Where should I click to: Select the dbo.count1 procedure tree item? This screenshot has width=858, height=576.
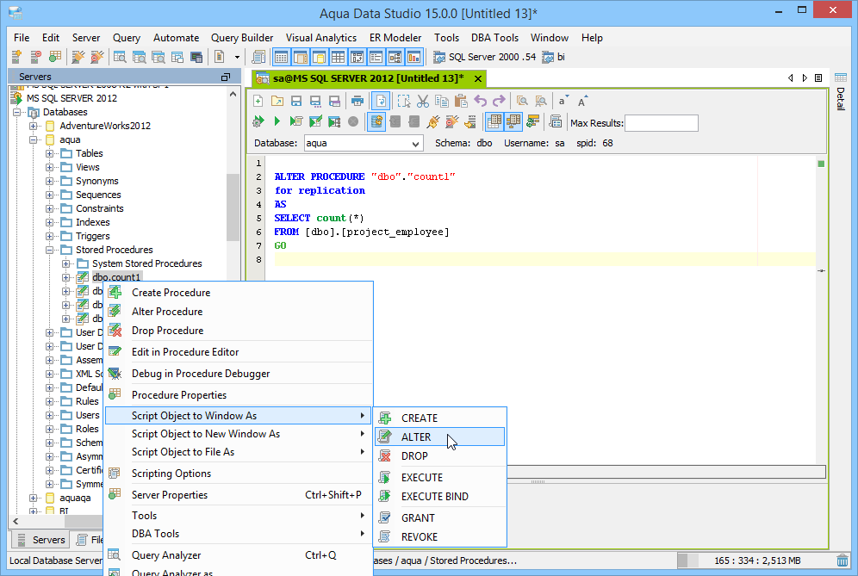(x=116, y=277)
